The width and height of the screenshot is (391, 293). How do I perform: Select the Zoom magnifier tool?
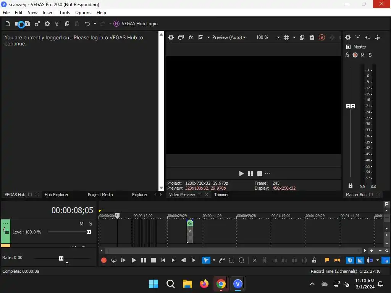click(x=242, y=260)
